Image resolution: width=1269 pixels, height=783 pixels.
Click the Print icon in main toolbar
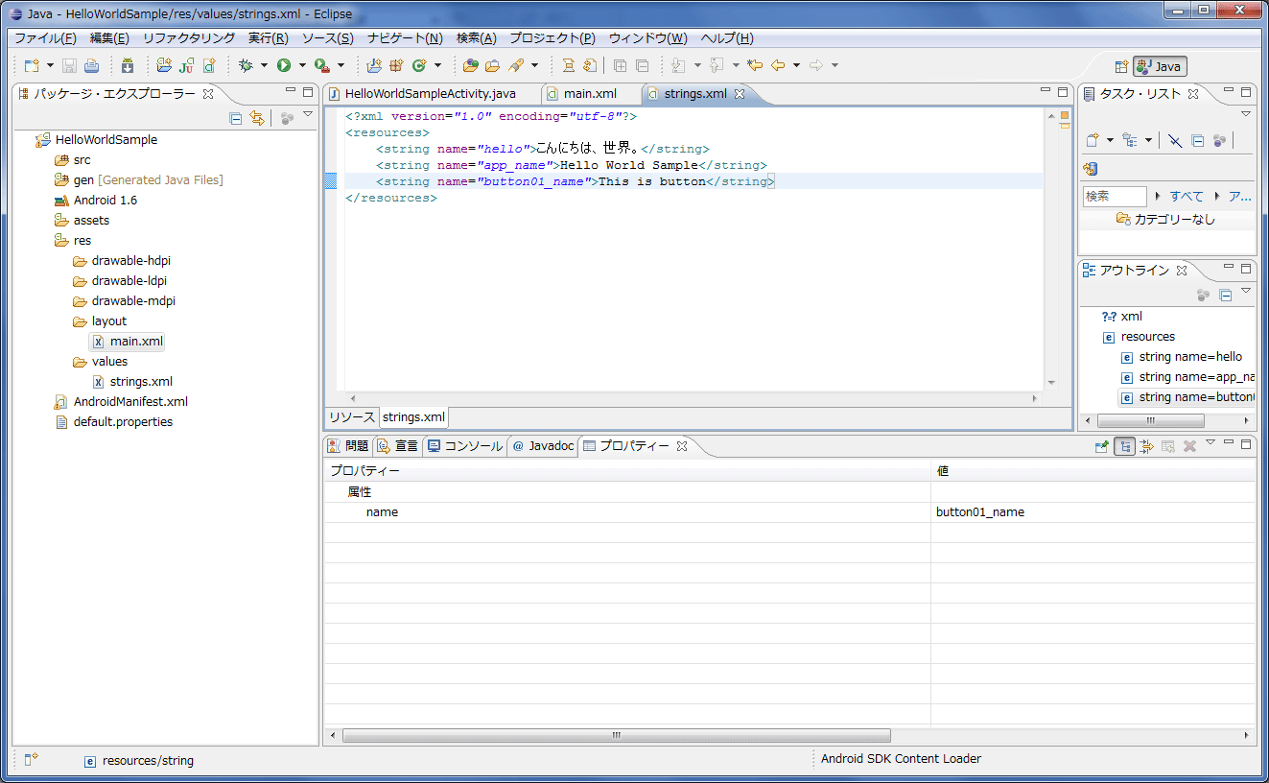91,65
